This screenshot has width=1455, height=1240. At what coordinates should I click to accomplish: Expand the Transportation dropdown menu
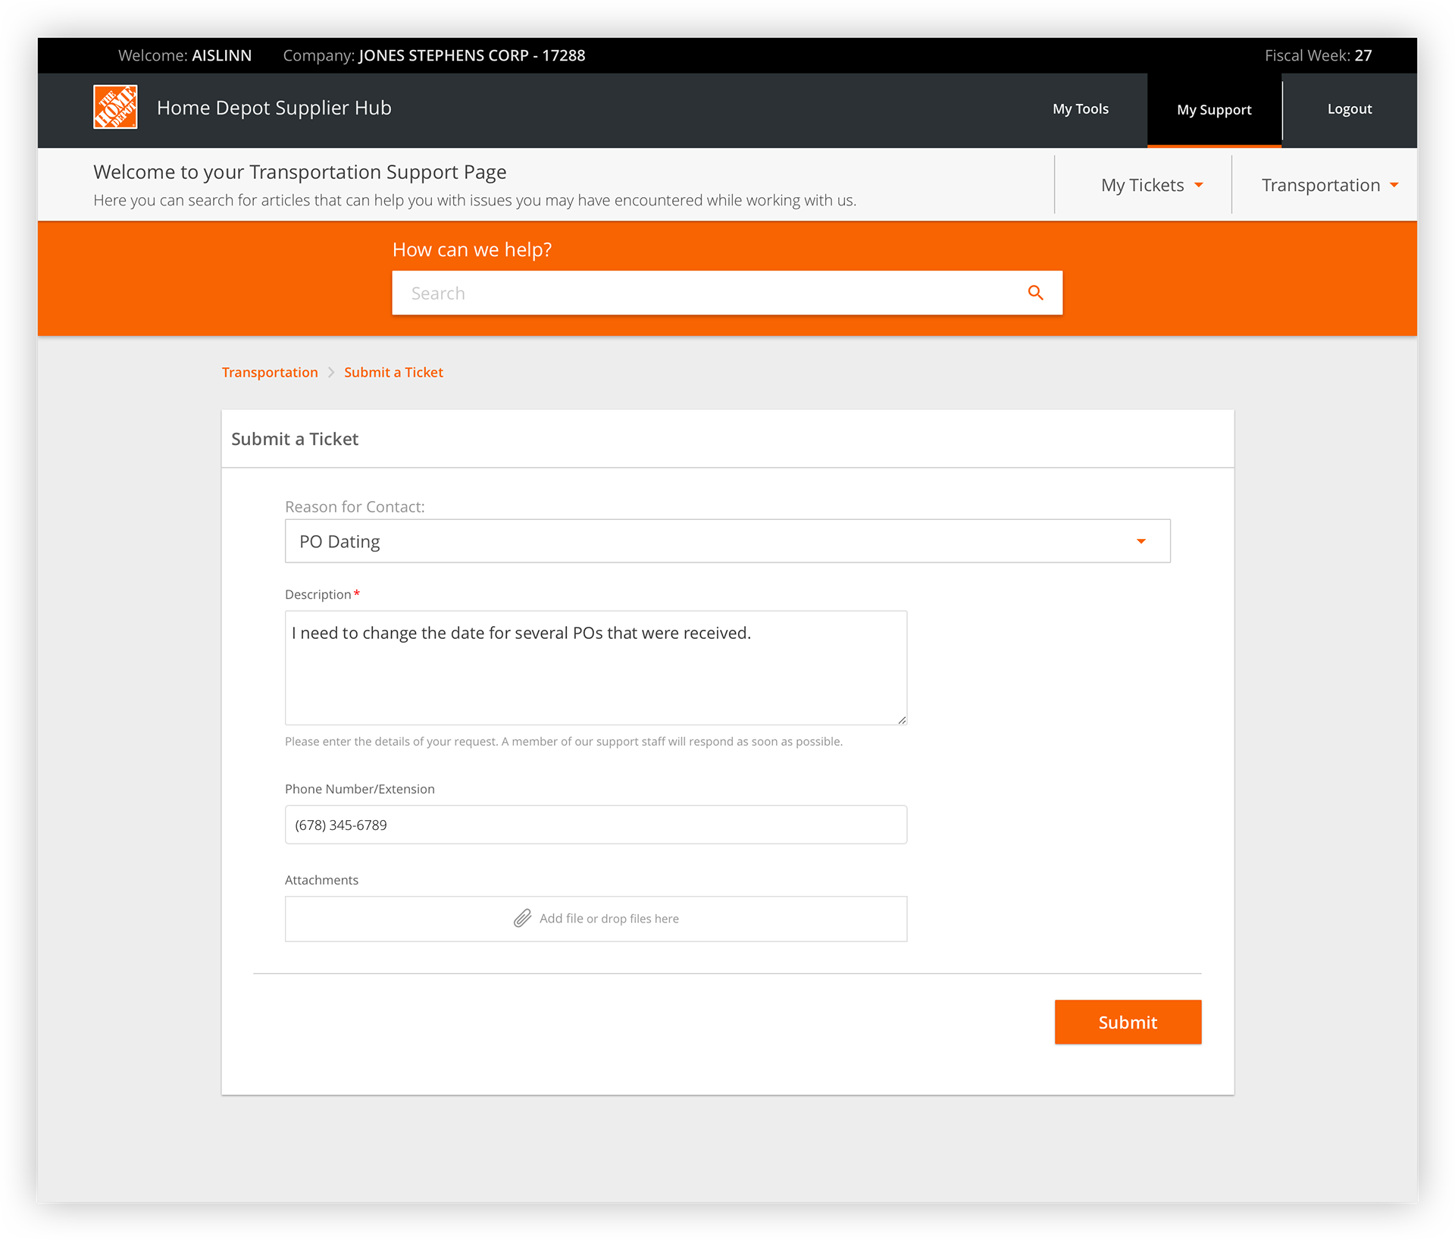coord(1329,185)
